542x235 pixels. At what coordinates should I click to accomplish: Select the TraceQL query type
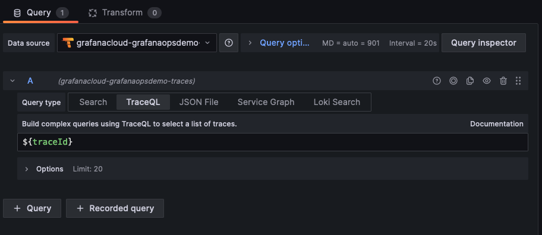coord(143,102)
